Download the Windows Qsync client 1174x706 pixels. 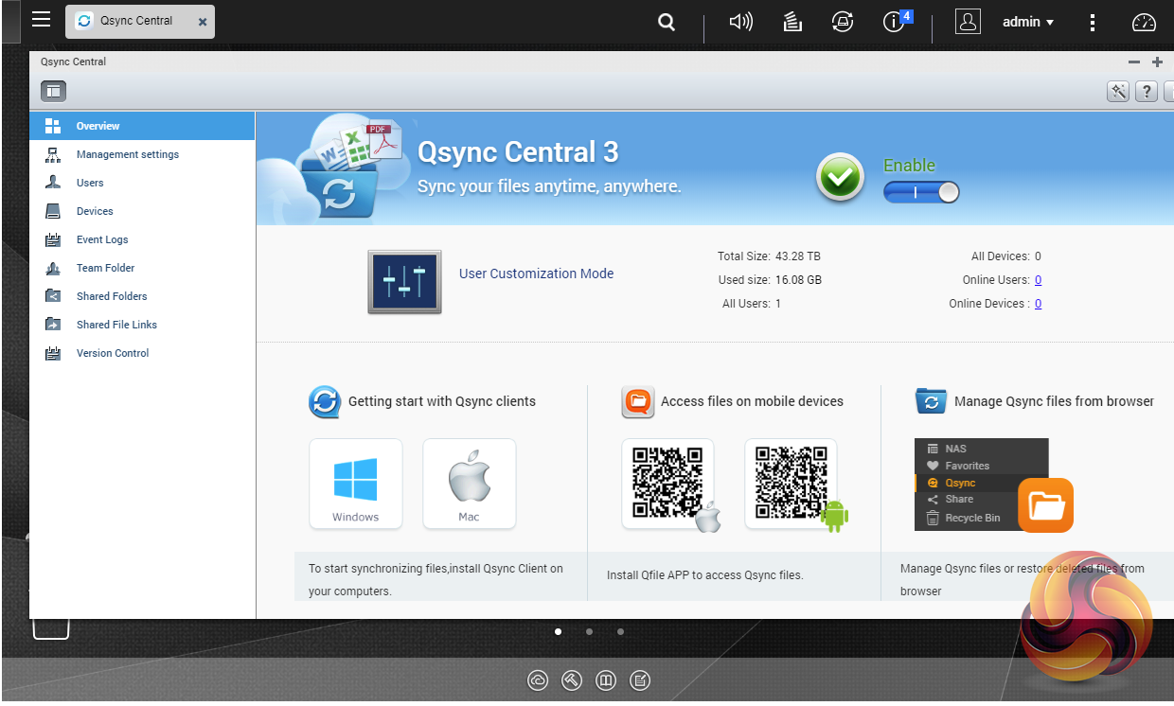pyautogui.click(x=356, y=484)
